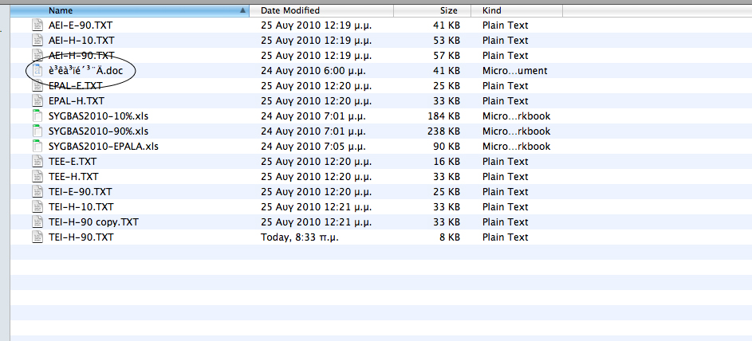Click the 90 KB size cell

coord(447,147)
